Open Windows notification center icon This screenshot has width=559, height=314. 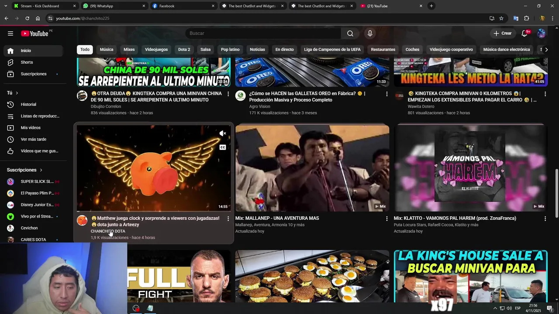click(x=550, y=308)
